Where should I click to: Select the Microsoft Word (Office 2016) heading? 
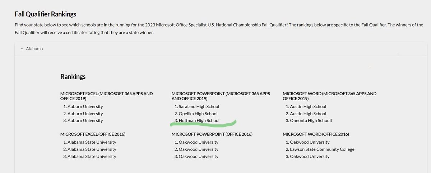point(316,134)
